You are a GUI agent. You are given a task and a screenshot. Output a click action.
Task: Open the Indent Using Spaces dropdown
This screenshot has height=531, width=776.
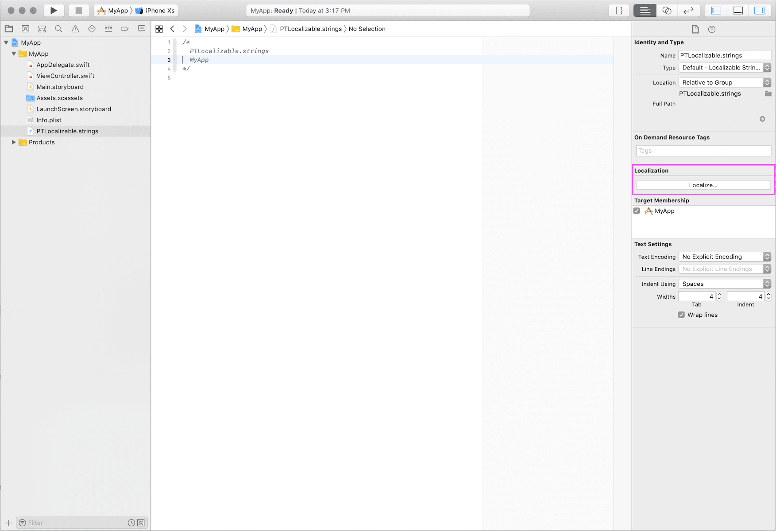point(725,284)
